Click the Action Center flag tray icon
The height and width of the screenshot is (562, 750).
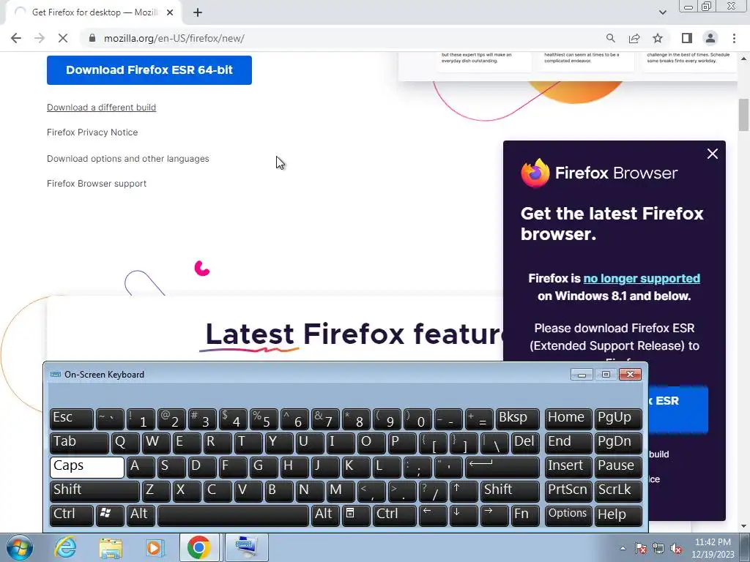pyautogui.click(x=641, y=549)
